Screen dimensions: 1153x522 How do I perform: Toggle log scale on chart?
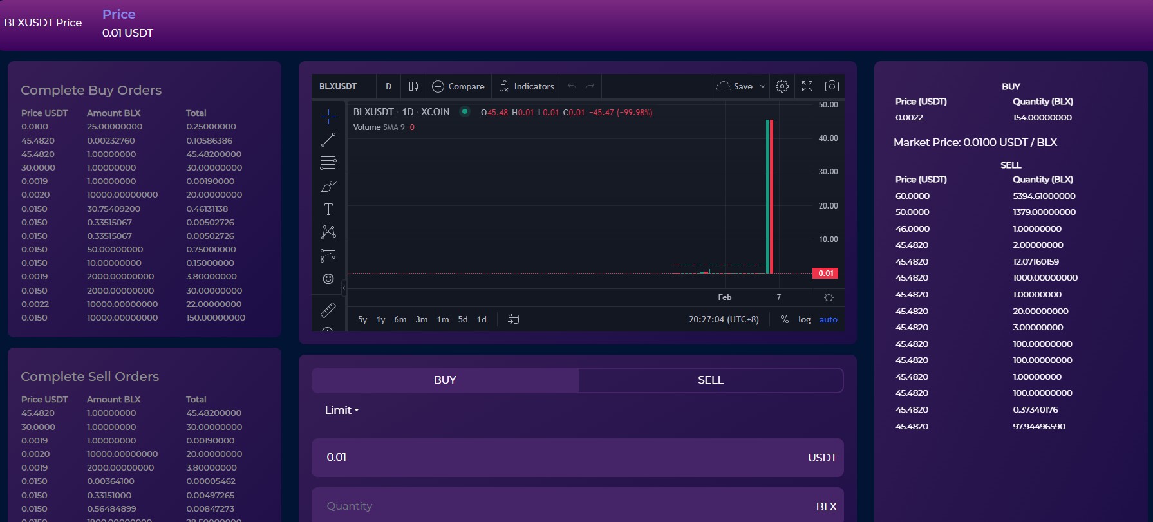[804, 319]
